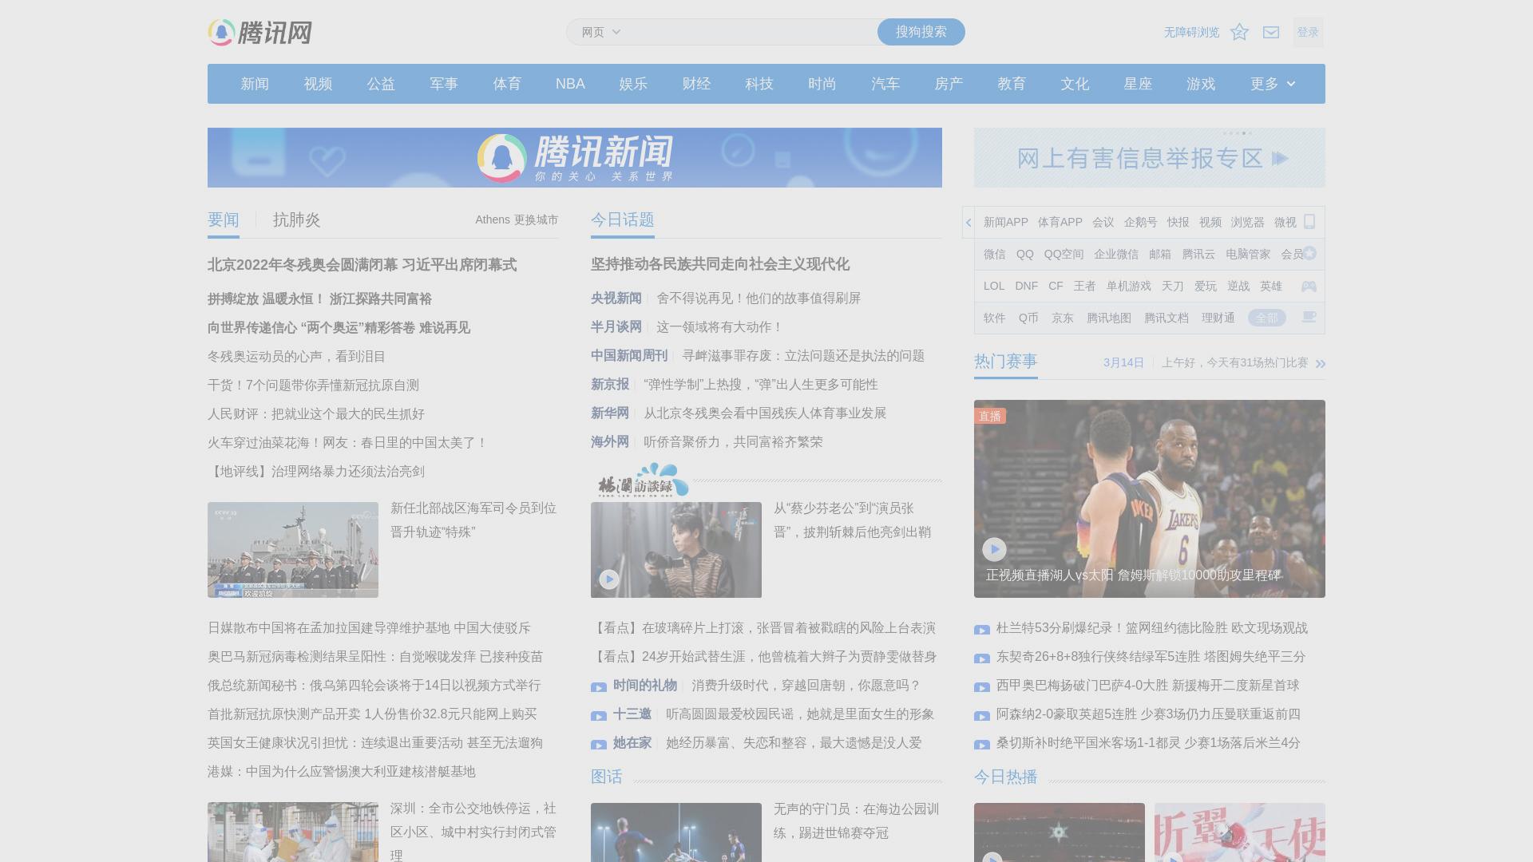Viewport: 1533px width, 862px height.
Task: Click the 搜狗搜索 search button
Action: point(921,32)
